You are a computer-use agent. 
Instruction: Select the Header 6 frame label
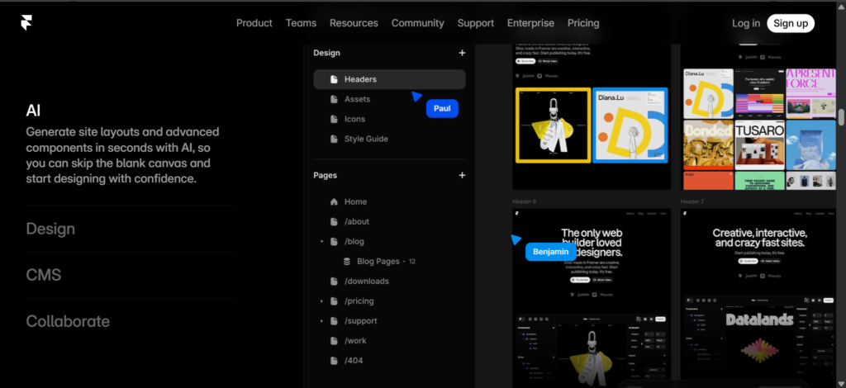click(x=525, y=201)
